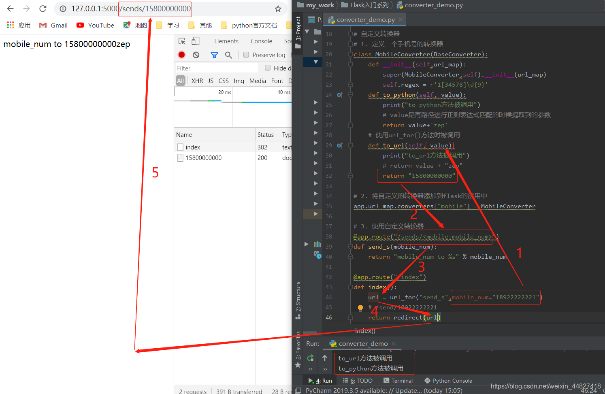Activate DevTools inspect element picker
The height and width of the screenshot is (394, 605).
(182, 41)
